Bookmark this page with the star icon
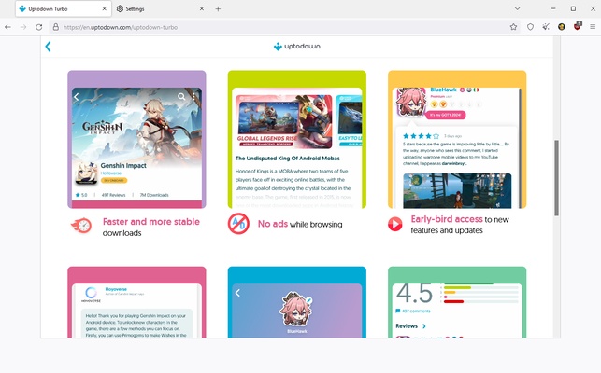This screenshot has width=601, height=373. 513,27
